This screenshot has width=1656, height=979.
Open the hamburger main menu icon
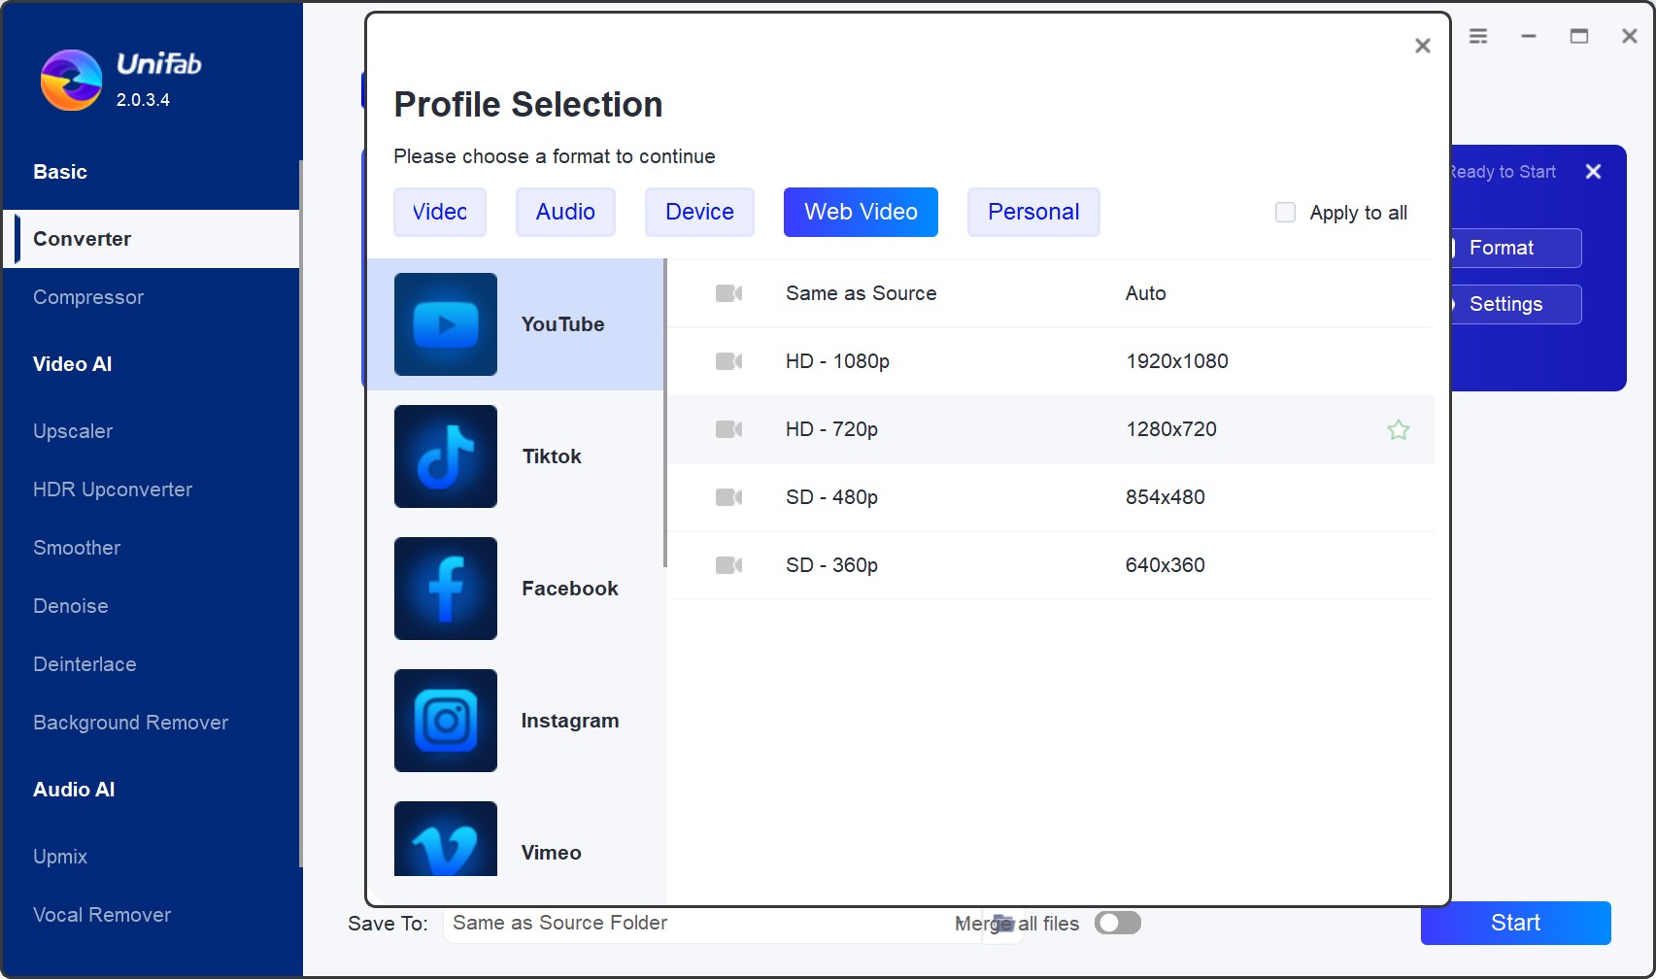tap(1478, 36)
